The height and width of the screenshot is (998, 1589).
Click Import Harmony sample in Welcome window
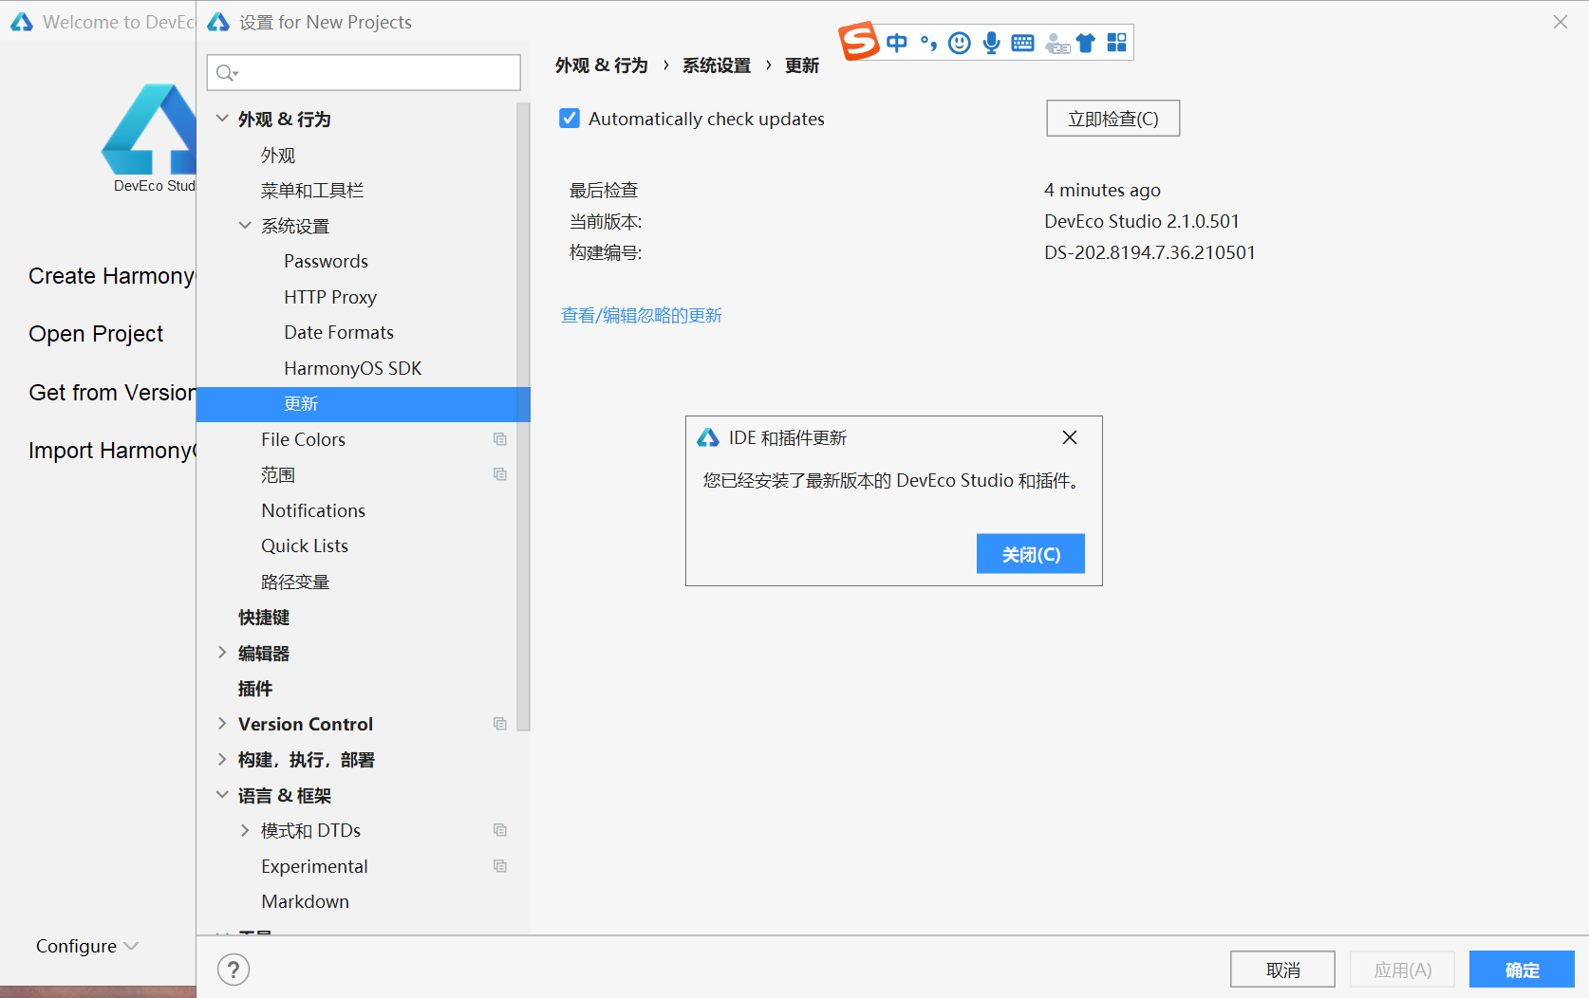(112, 451)
